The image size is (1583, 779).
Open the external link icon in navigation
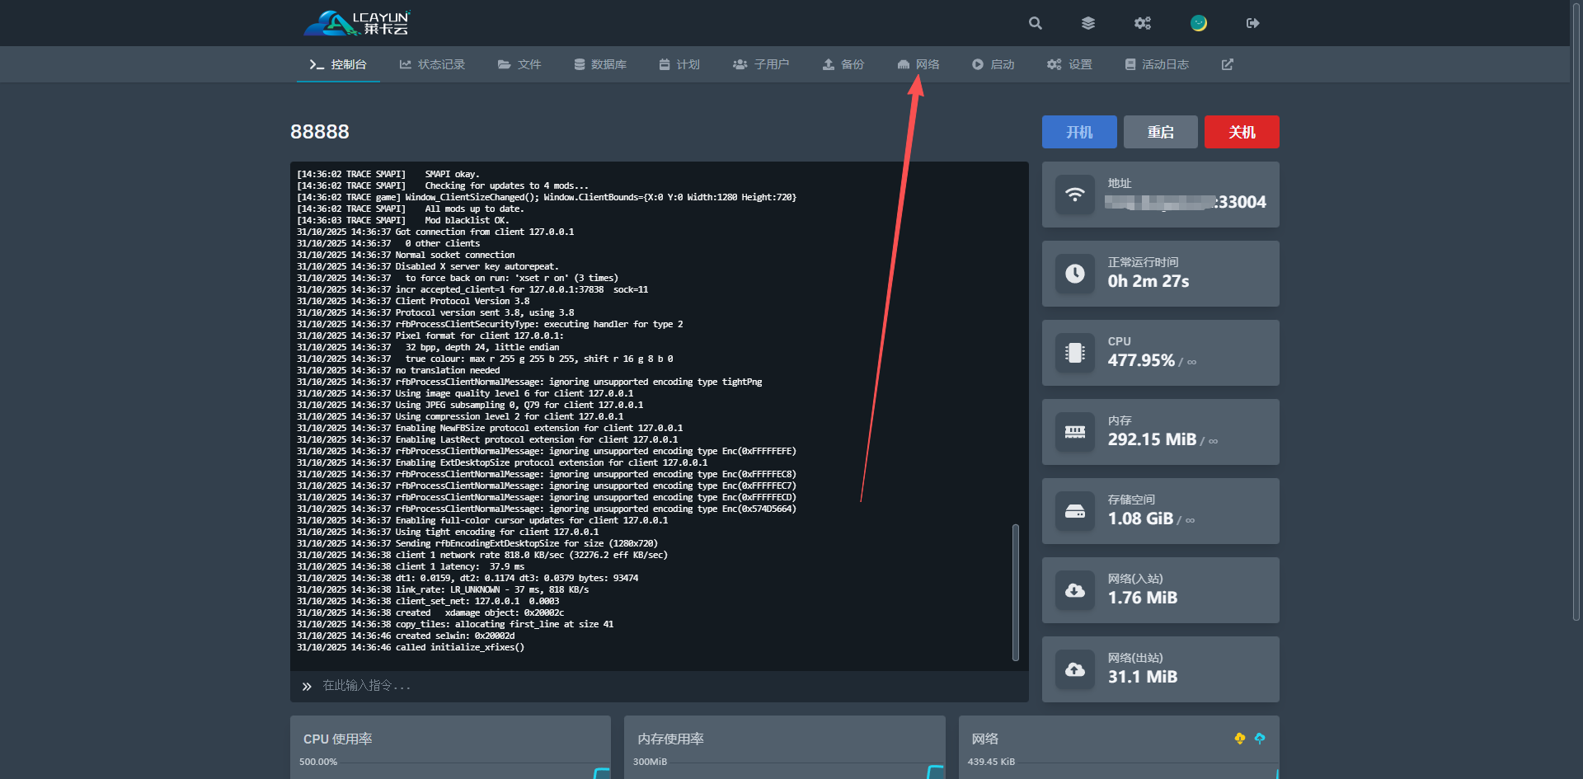click(x=1227, y=64)
